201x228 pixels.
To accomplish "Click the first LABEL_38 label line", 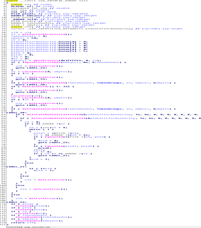I will click(x=17, y=113).
